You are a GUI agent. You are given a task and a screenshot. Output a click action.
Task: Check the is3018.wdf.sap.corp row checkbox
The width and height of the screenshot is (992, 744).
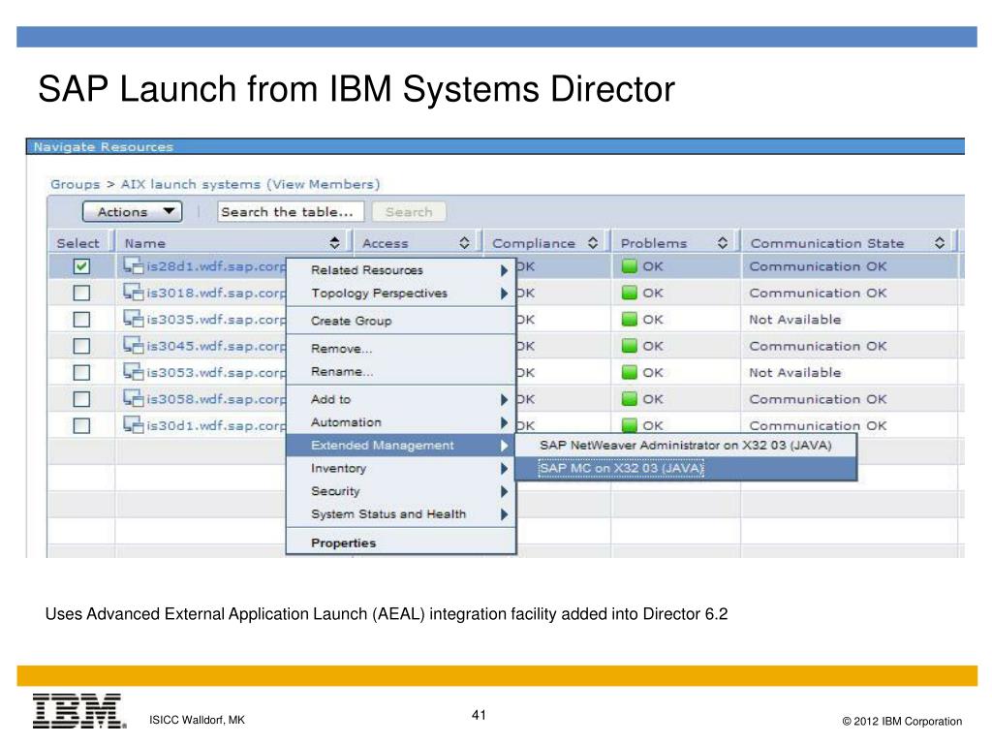pyautogui.click(x=81, y=293)
